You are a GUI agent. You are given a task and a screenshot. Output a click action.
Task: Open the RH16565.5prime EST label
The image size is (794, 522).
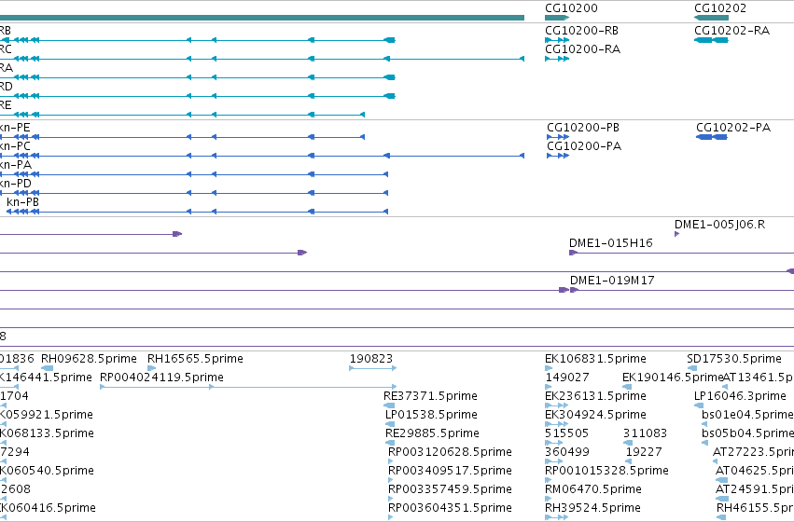pyautogui.click(x=195, y=359)
